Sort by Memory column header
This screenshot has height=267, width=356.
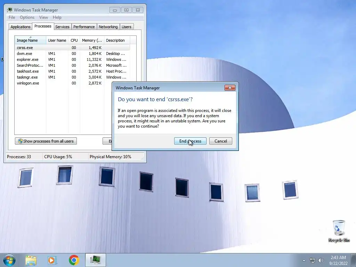pyautogui.click(x=92, y=40)
